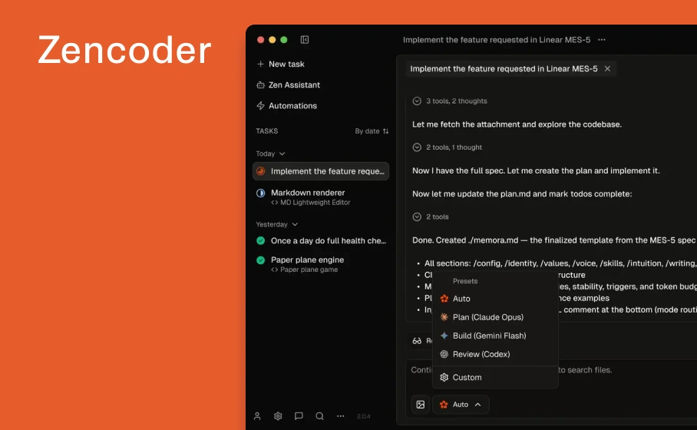Open the chat feedback icon
Image resolution: width=697 pixels, height=430 pixels.
[x=299, y=416]
